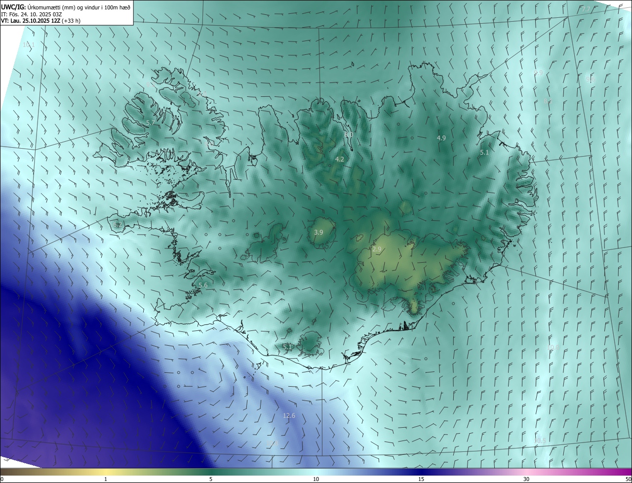Click the 12.6 value label over the southern ocean
632x483 pixels.
(289, 416)
